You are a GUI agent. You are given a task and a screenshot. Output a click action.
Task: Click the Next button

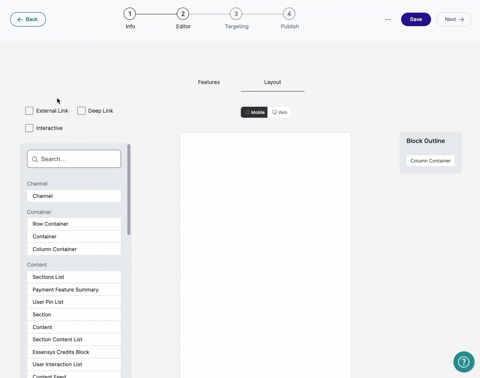(454, 19)
